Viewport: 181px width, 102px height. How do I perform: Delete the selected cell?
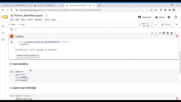[172, 33]
